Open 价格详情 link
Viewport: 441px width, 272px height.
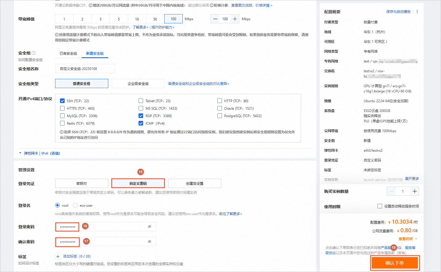pyautogui.click(x=264, y=5)
